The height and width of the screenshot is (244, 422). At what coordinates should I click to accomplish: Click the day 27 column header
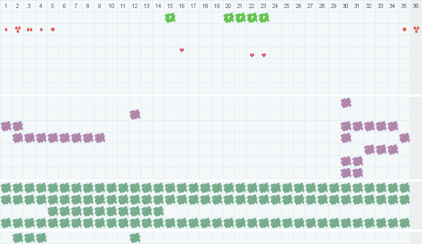pos(311,6)
